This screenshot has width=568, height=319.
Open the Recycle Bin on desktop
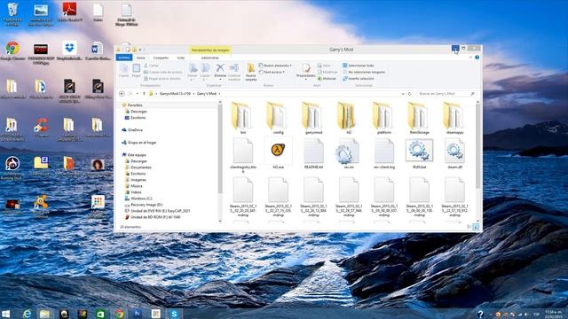click(12, 14)
